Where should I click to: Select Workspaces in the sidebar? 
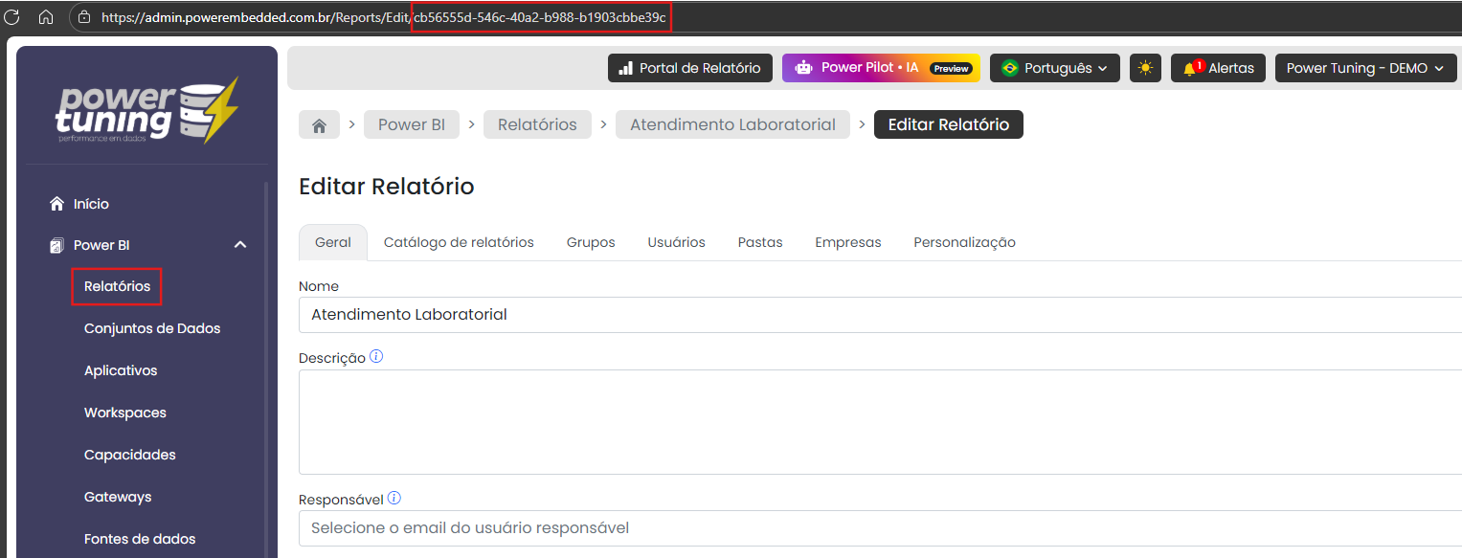pyautogui.click(x=125, y=413)
